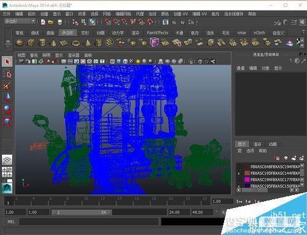This screenshot has height=235, width=307.
Task: Click the magenta layer color swatch
Action: click(x=247, y=180)
